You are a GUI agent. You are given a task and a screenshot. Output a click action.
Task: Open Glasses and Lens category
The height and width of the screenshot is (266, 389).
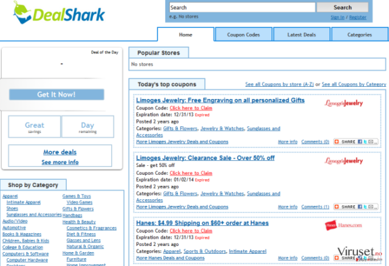click(x=84, y=240)
